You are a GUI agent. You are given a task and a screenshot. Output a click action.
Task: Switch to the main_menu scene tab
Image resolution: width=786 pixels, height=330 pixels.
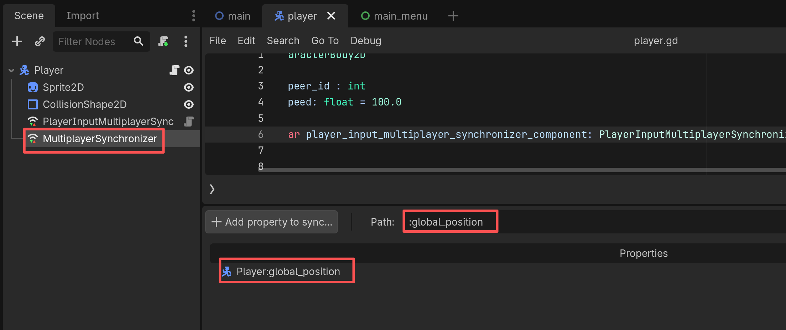(x=394, y=16)
